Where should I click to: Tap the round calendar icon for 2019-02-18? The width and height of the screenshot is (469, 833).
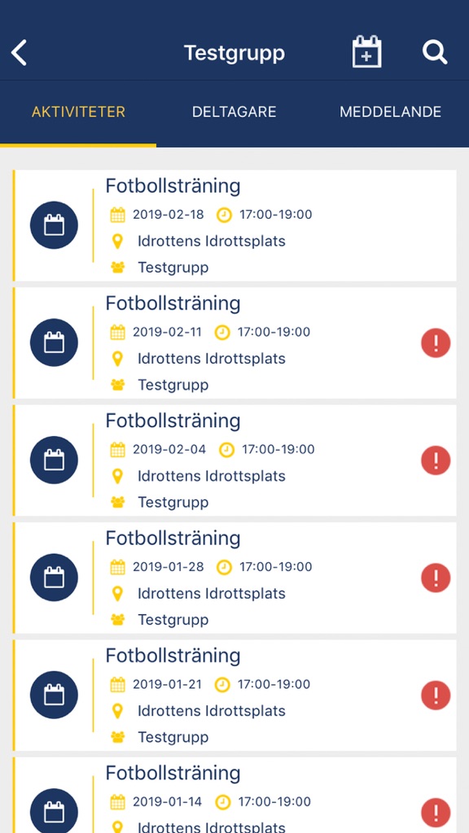(x=55, y=225)
